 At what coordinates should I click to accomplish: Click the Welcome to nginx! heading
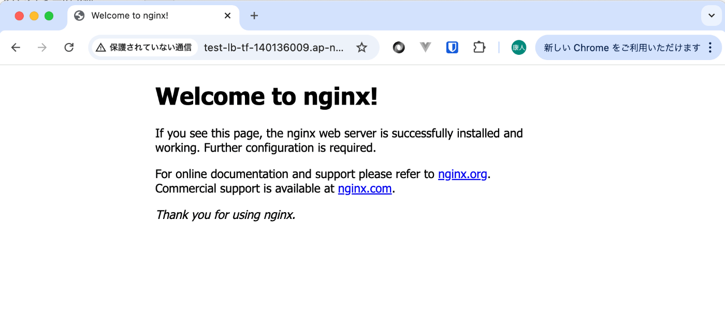point(266,96)
